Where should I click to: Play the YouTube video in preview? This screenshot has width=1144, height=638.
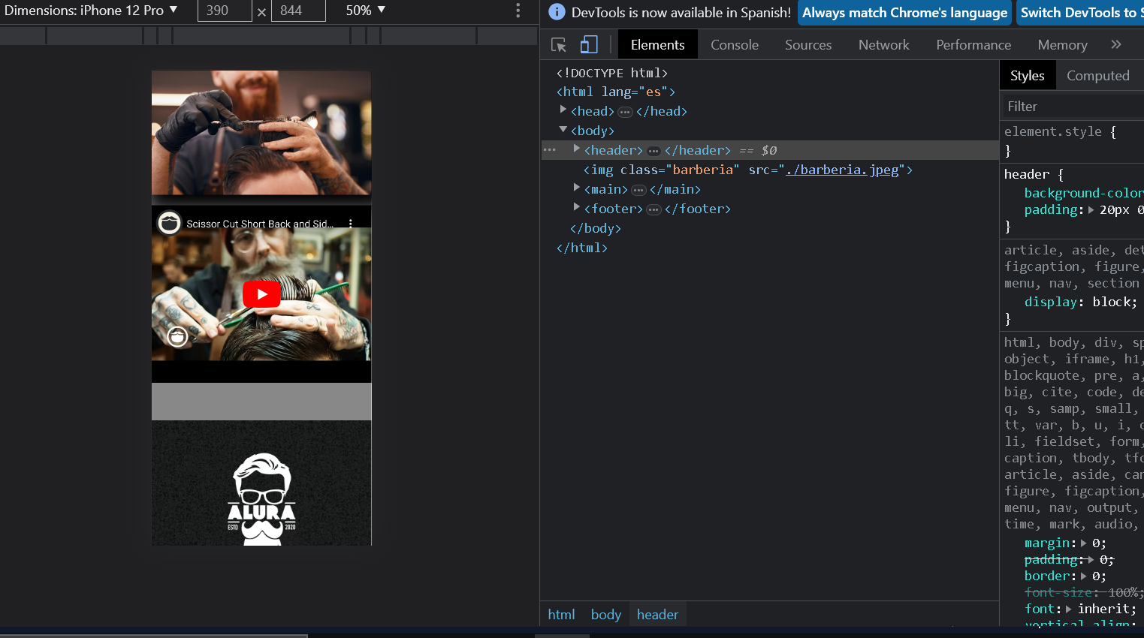point(261,294)
